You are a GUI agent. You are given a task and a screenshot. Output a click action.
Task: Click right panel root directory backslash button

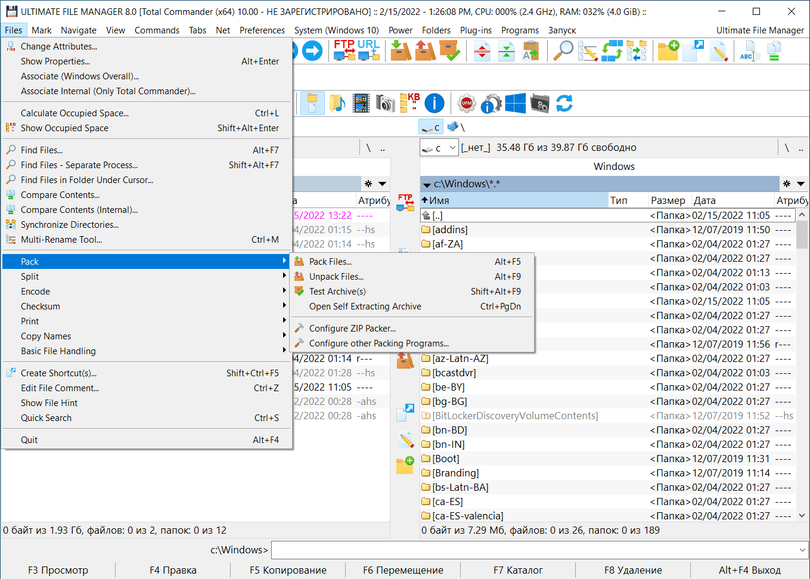[787, 147]
